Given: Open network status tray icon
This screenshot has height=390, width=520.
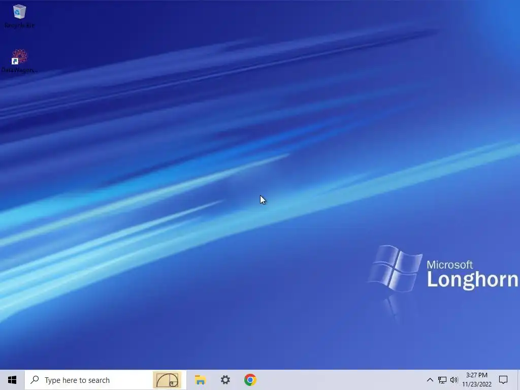Looking at the screenshot, I should (x=442, y=380).
